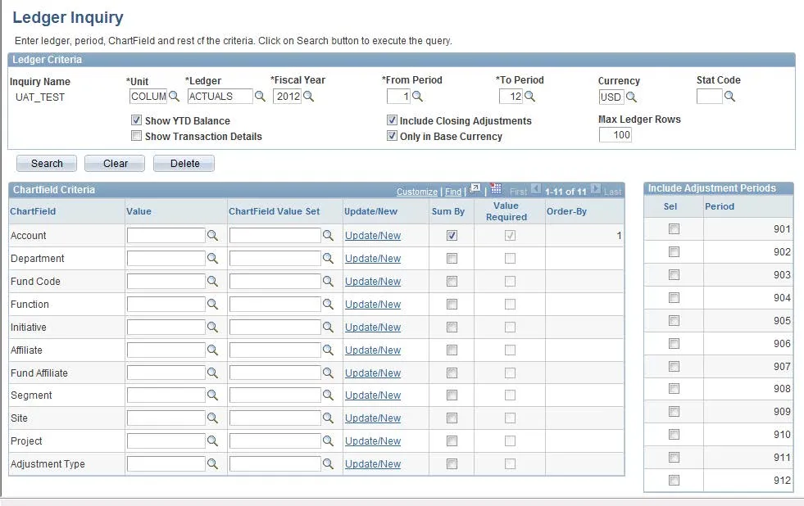Viewport: 804px width, 506px height.
Task: Open Affiliate Value lookup icon
Action: point(212,350)
